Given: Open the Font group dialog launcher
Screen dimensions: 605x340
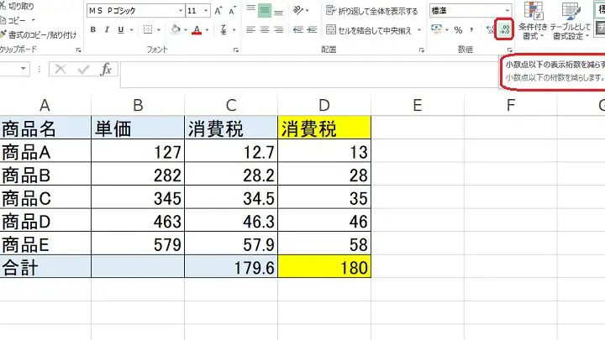Looking at the screenshot, I should pyautogui.click(x=236, y=50).
